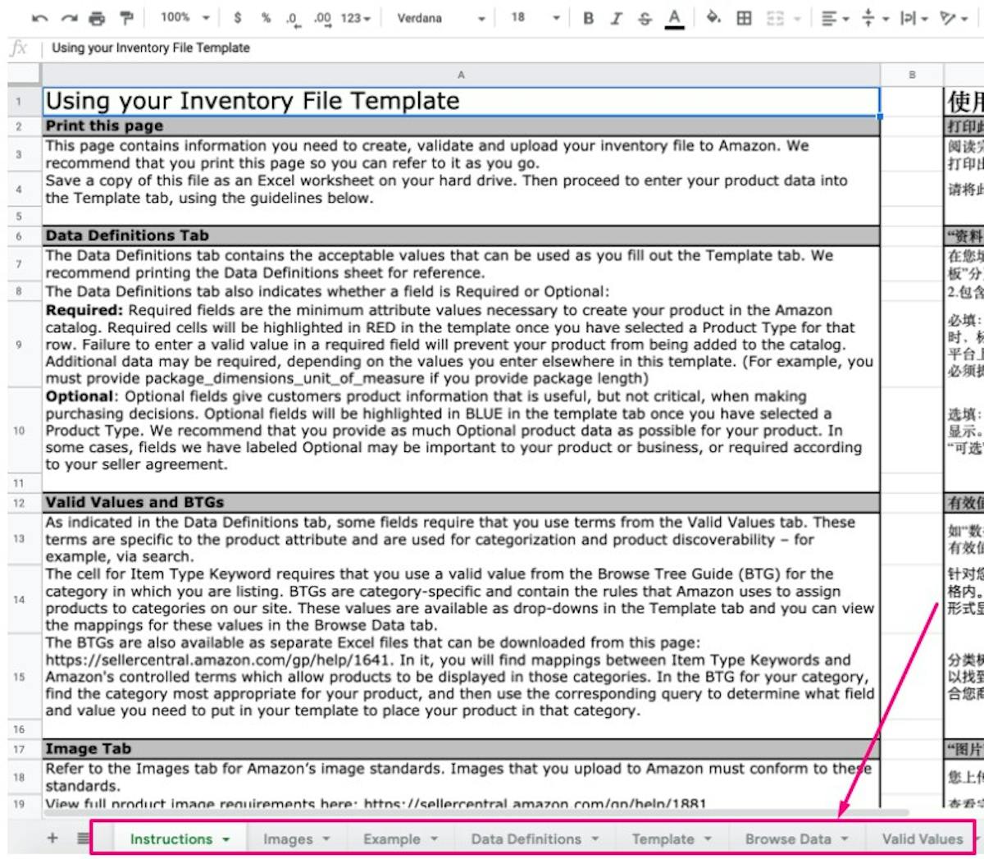Viewport: 984px width, 859px height.
Task: Select the 'Data Definitions Tab' heading cell
Action: point(461,236)
